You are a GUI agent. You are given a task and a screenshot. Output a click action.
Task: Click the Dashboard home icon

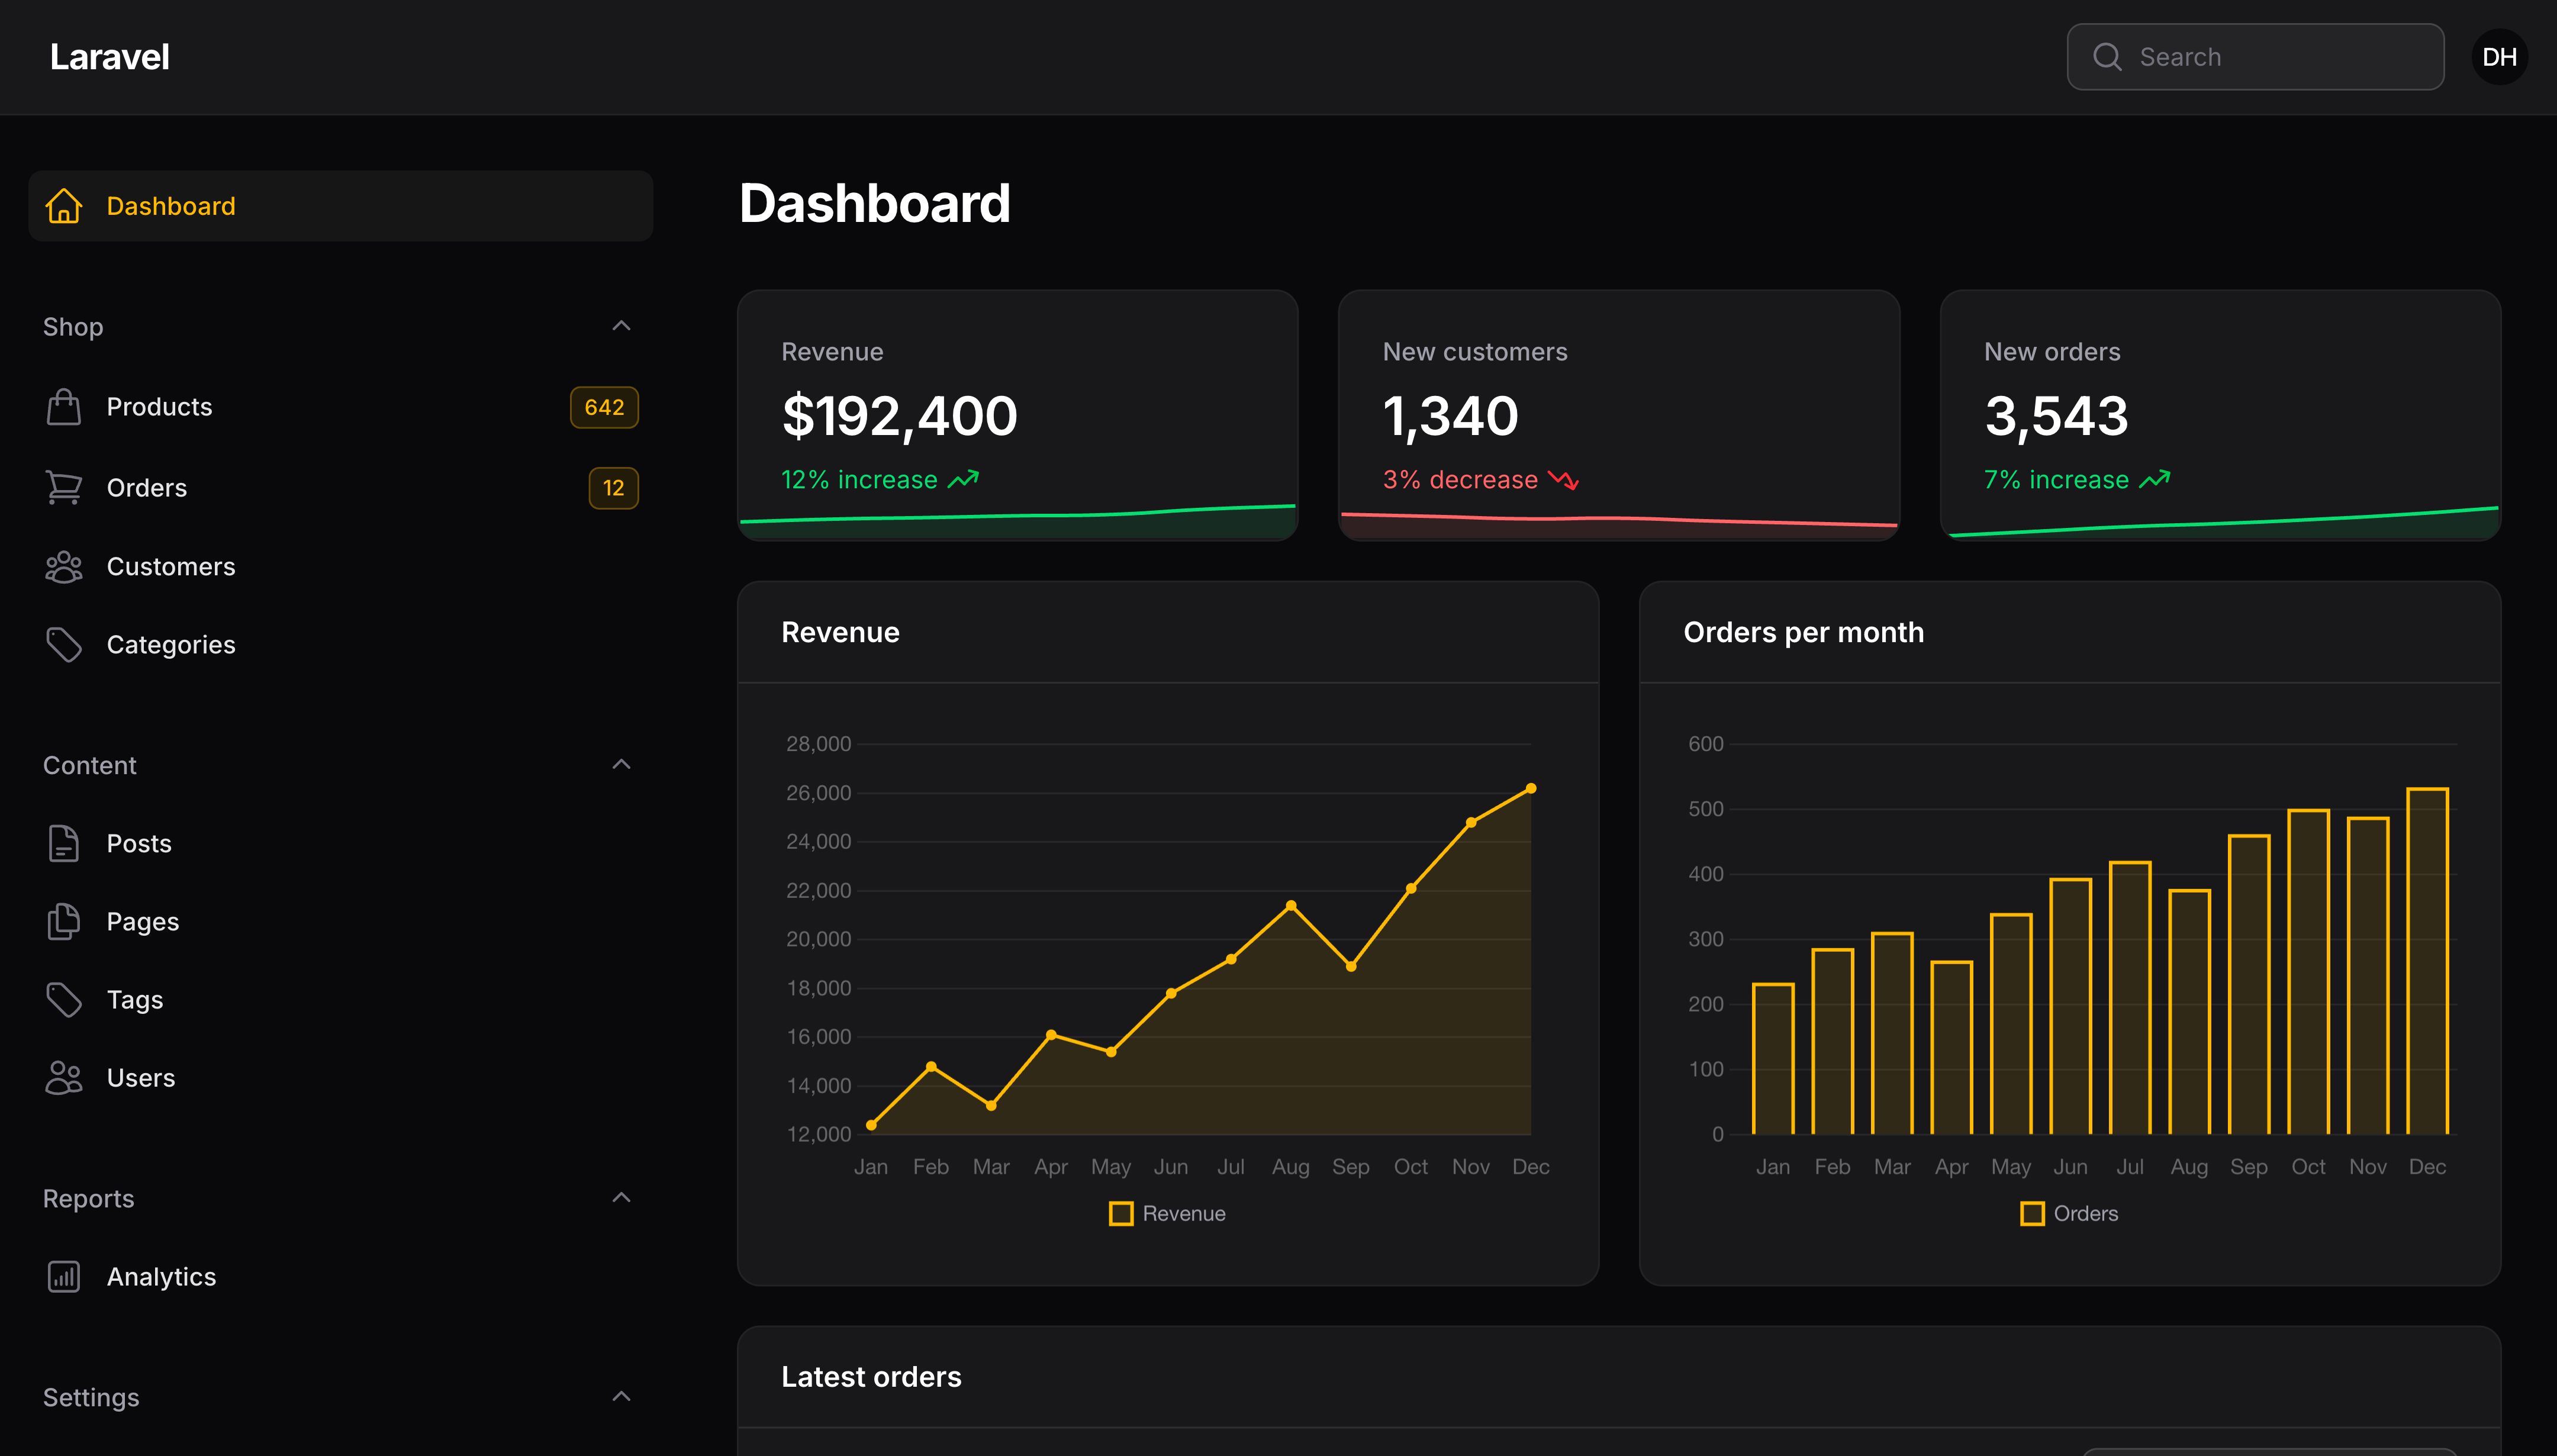pos(64,206)
